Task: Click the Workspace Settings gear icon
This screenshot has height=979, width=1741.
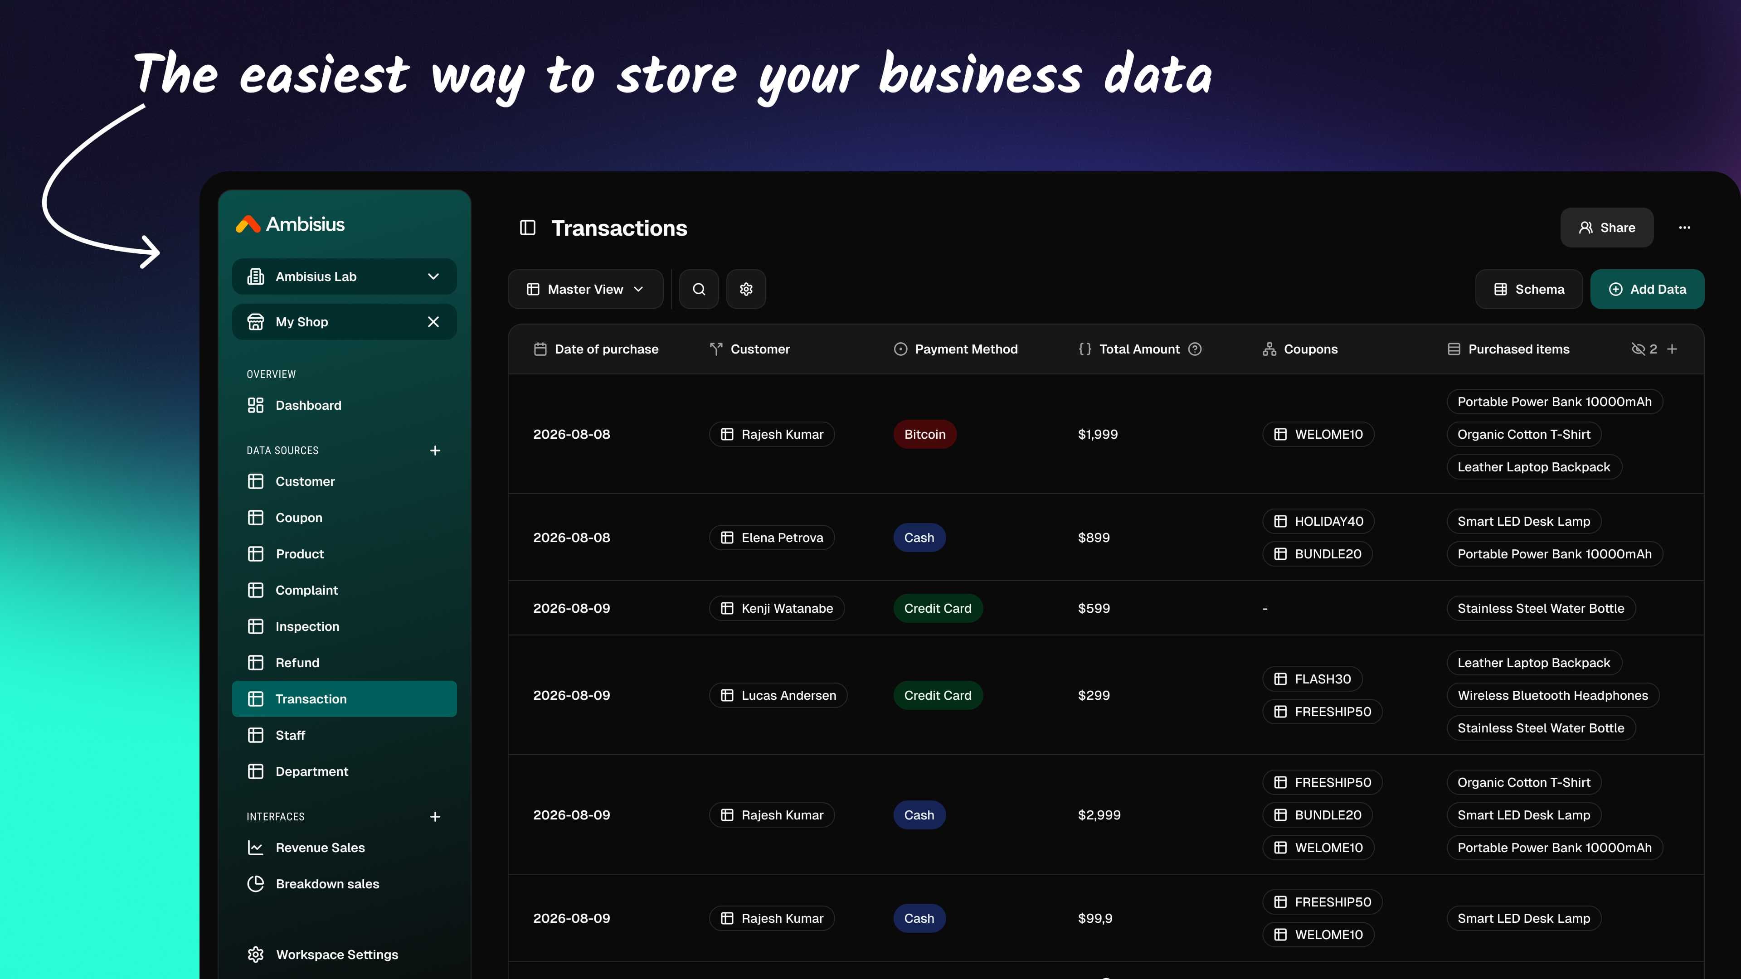Action: tap(255, 955)
